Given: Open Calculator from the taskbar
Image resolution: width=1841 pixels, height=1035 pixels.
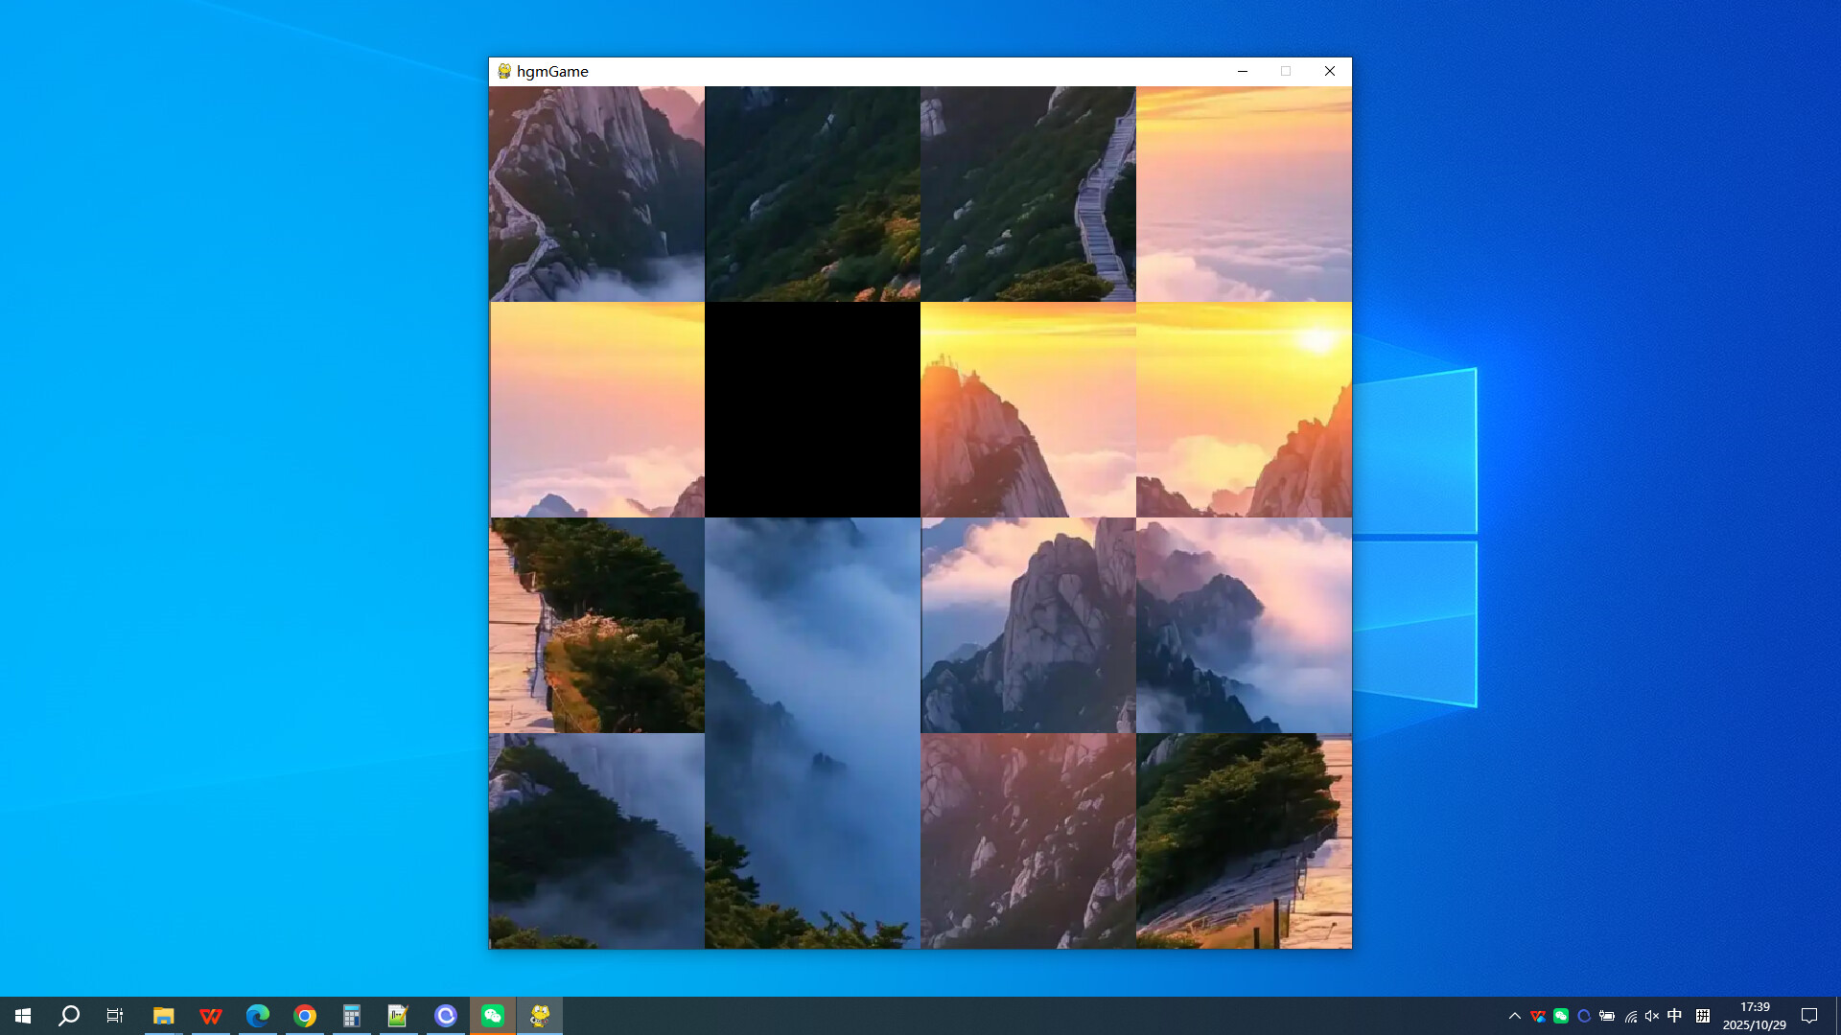Looking at the screenshot, I should pos(352,1015).
